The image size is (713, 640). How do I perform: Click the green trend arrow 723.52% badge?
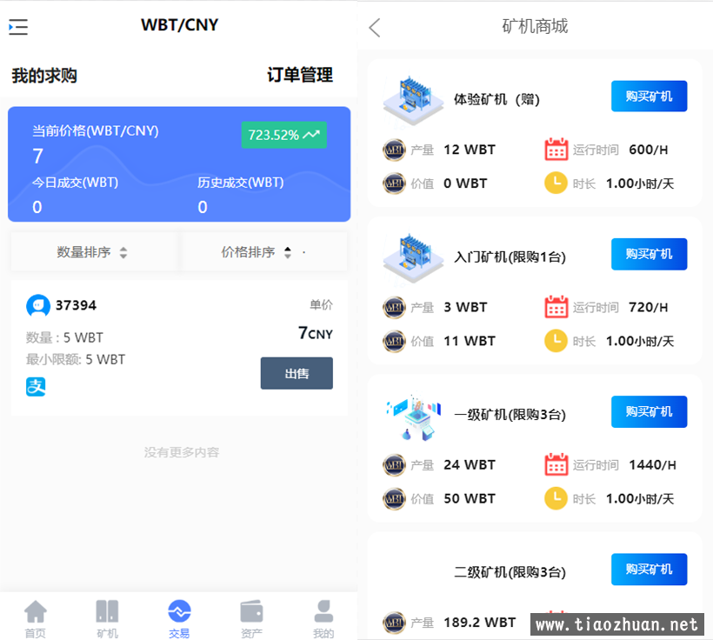[x=283, y=135]
